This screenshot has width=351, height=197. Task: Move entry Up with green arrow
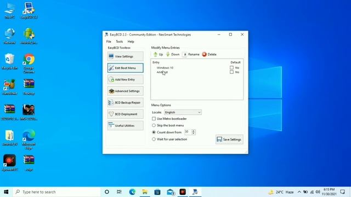(158, 54)
